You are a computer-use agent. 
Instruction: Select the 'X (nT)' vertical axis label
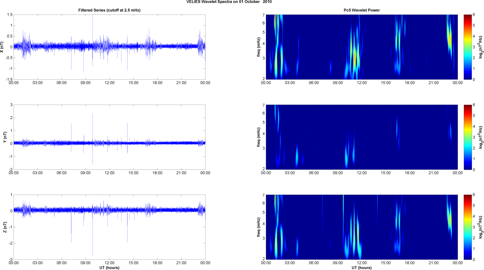[2, 47]
